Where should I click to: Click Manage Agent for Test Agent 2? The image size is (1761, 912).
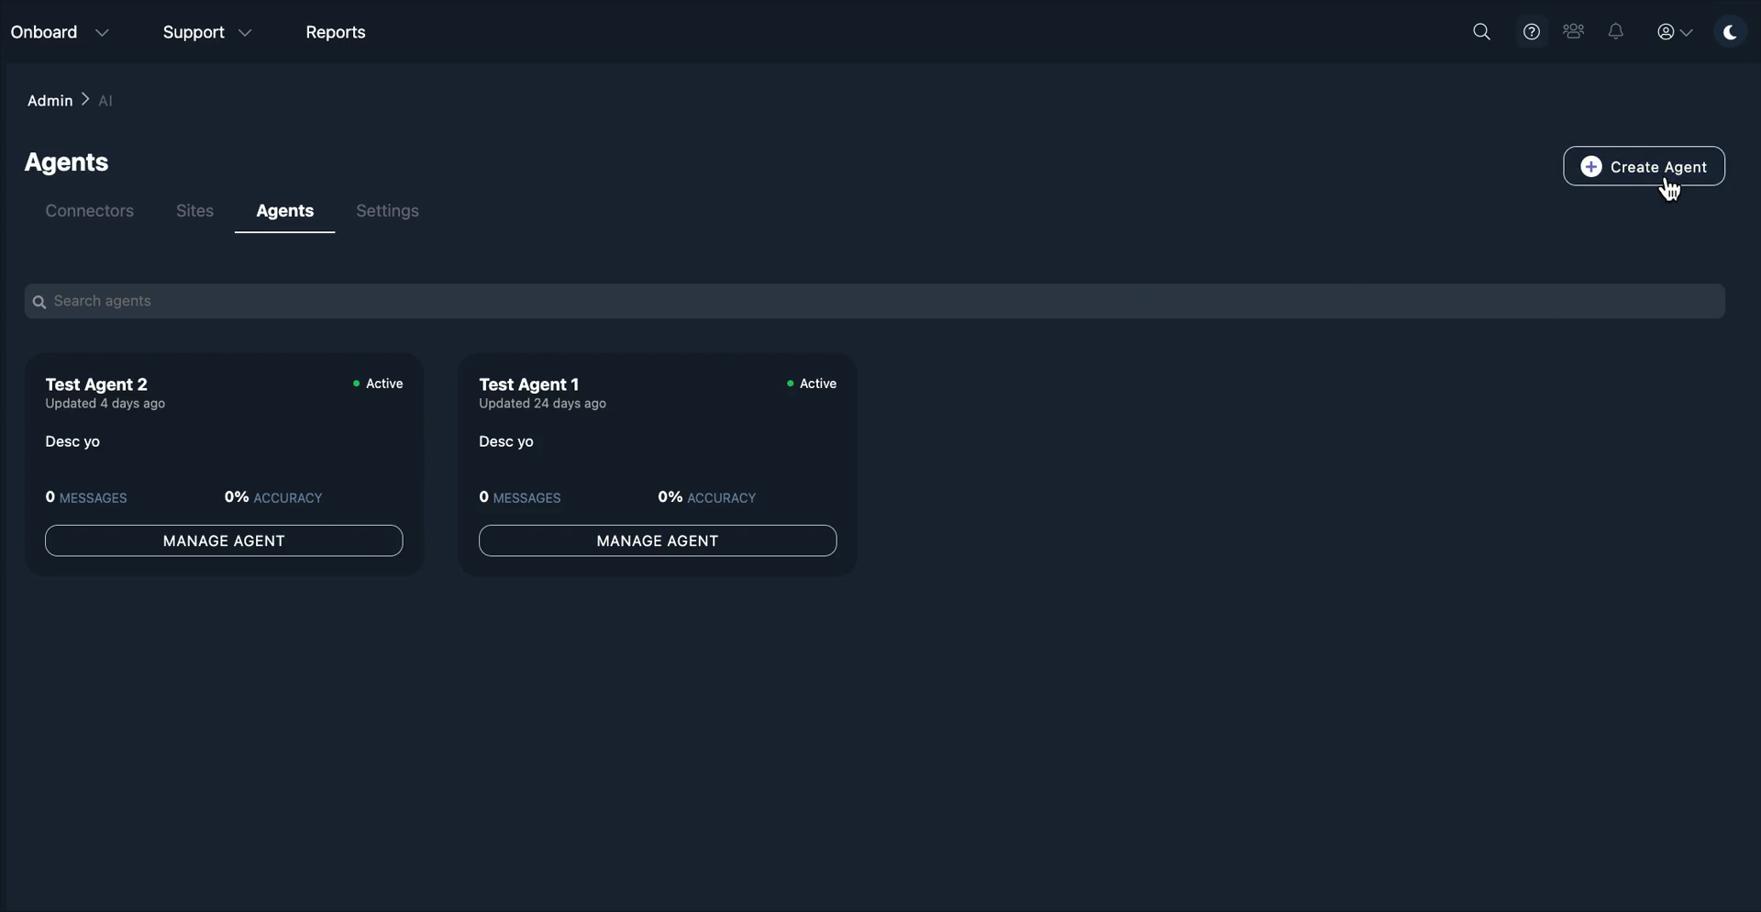click(x=224, y=540)
